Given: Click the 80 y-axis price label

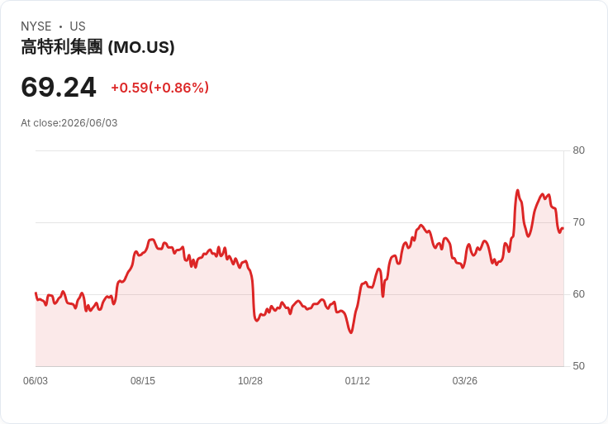Looking at the screenshot, I should coord(578,150).
